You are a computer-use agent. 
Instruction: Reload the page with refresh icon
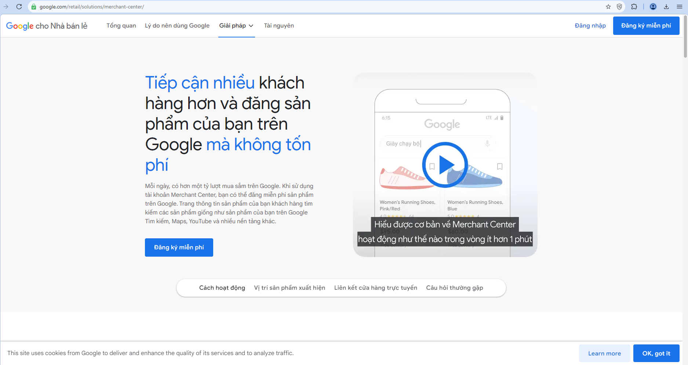19,7
